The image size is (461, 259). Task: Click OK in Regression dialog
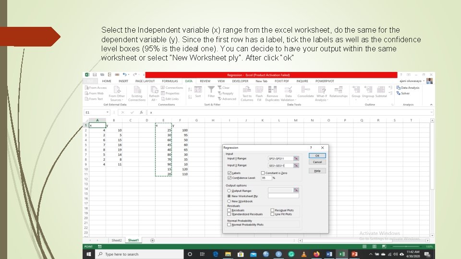click(x=317, y=155)
